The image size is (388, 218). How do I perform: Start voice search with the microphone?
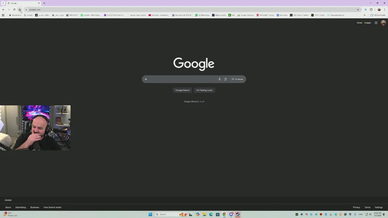(219, 79)
